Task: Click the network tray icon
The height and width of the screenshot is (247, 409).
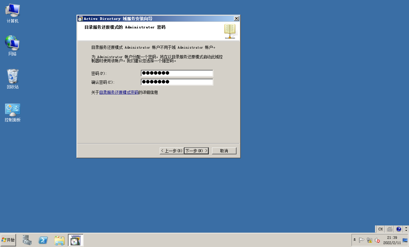Action: tap(369, 240)
